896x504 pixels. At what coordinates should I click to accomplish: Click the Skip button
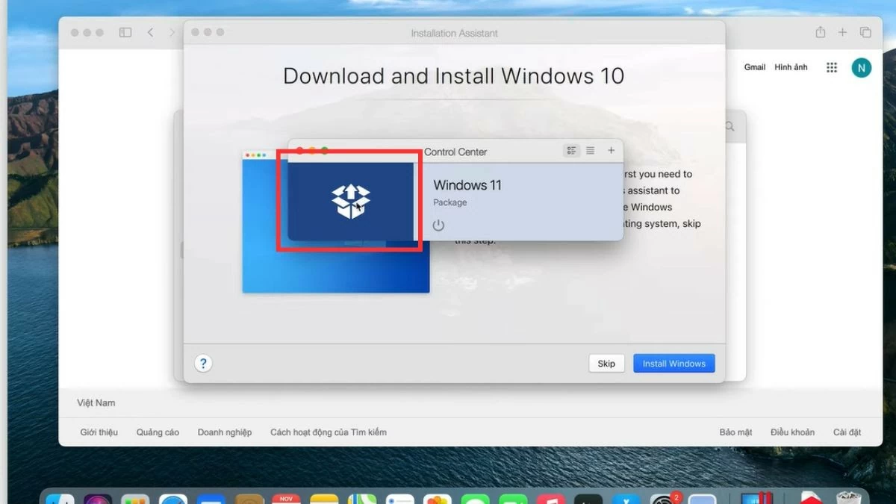click(606, 364)
